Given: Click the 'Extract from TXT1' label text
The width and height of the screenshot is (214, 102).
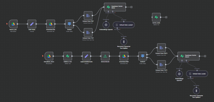Looking at the screenshot, I should click(x=161, y=70).
